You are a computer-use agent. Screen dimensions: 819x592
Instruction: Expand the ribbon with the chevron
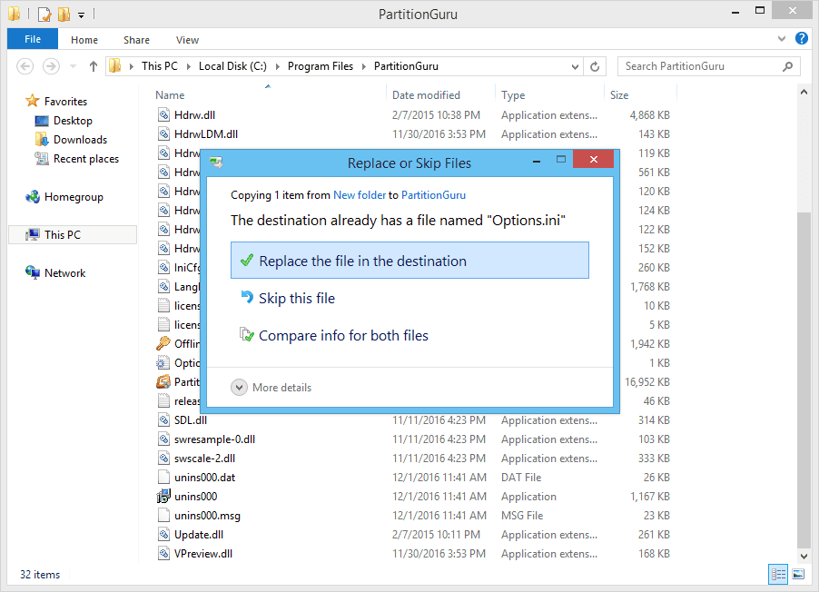click(x=782, y=39)
